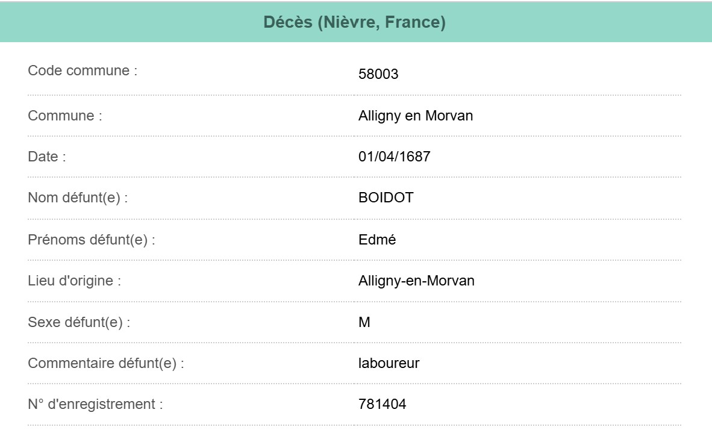Viewport: 712px width, 430px height.
Task: Click the 'Commune :' field label
Action: [x=64, y=116]
